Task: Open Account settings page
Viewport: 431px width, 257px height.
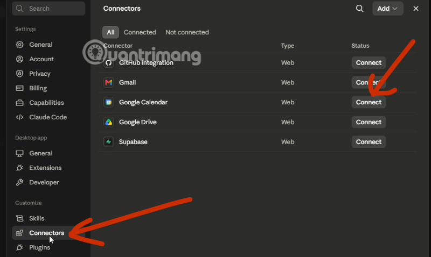Action: coord(48,59)
